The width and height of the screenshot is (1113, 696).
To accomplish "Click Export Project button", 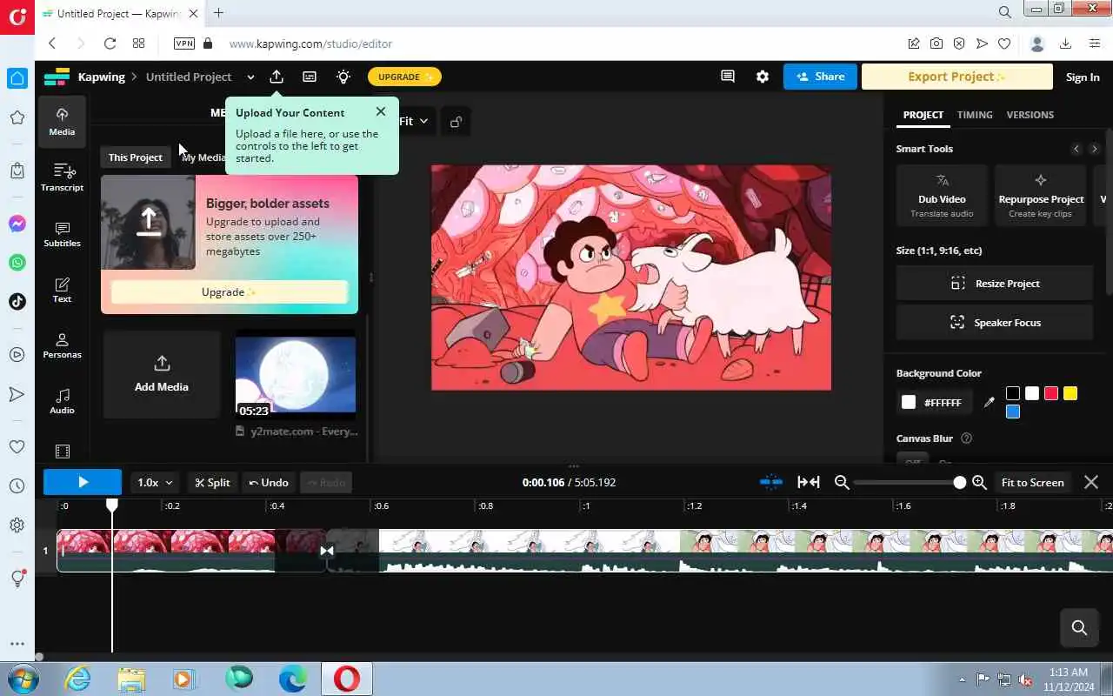I will coord(956,77).
